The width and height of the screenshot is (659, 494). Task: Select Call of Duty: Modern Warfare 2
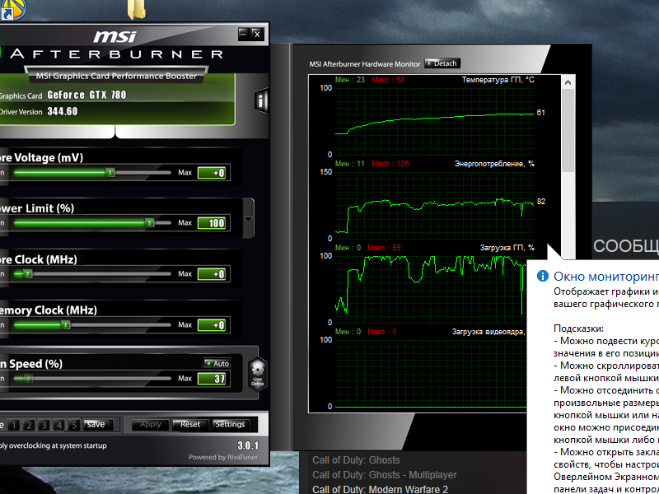(x=380, y=489)
